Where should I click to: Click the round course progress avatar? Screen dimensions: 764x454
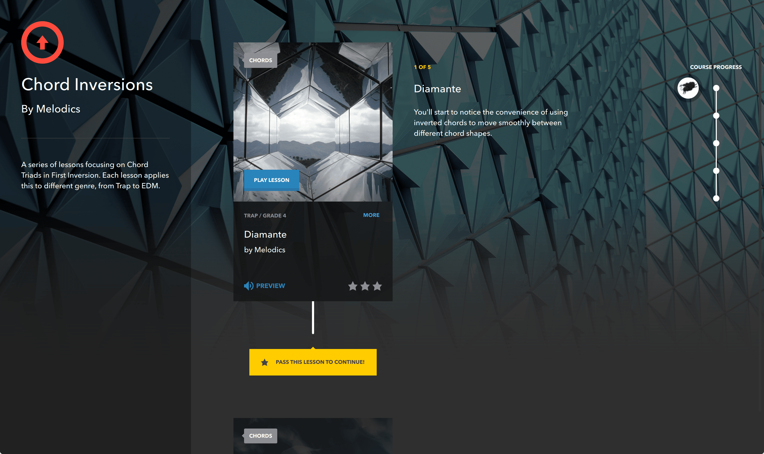point(688,88)
